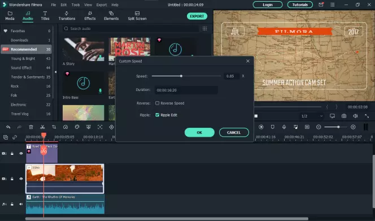This screenshot has height=221, width=375.
Task: Take a snapshot with the camera icon
Action: pyautogui.click(x=344, y=116)
